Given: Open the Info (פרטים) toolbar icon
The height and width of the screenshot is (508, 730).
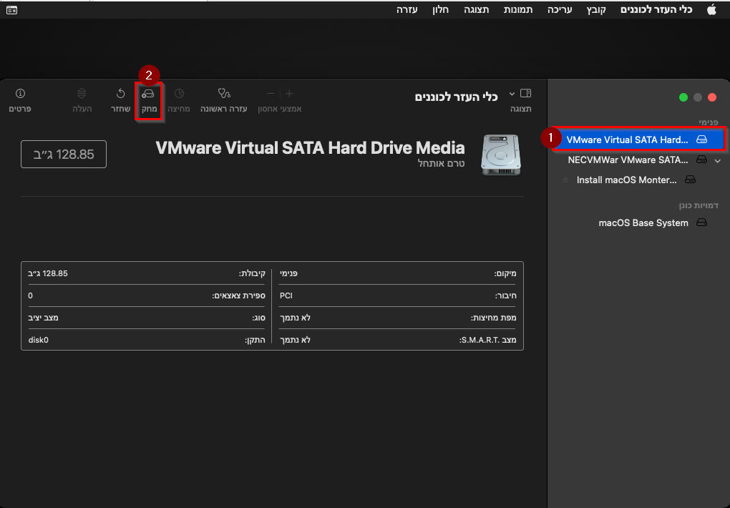Looking at the screenshot, I should coord(20,93).
